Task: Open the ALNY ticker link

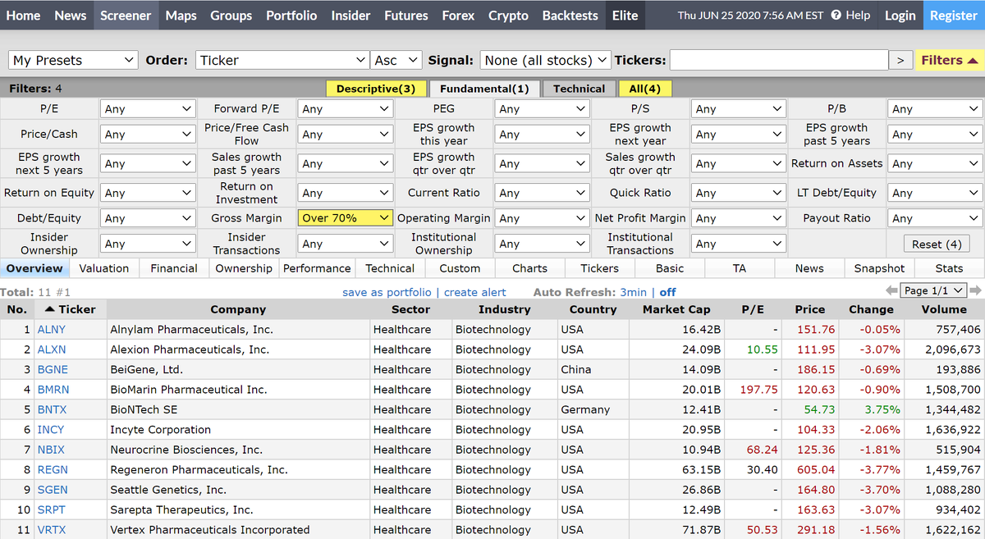Action: 52,330
